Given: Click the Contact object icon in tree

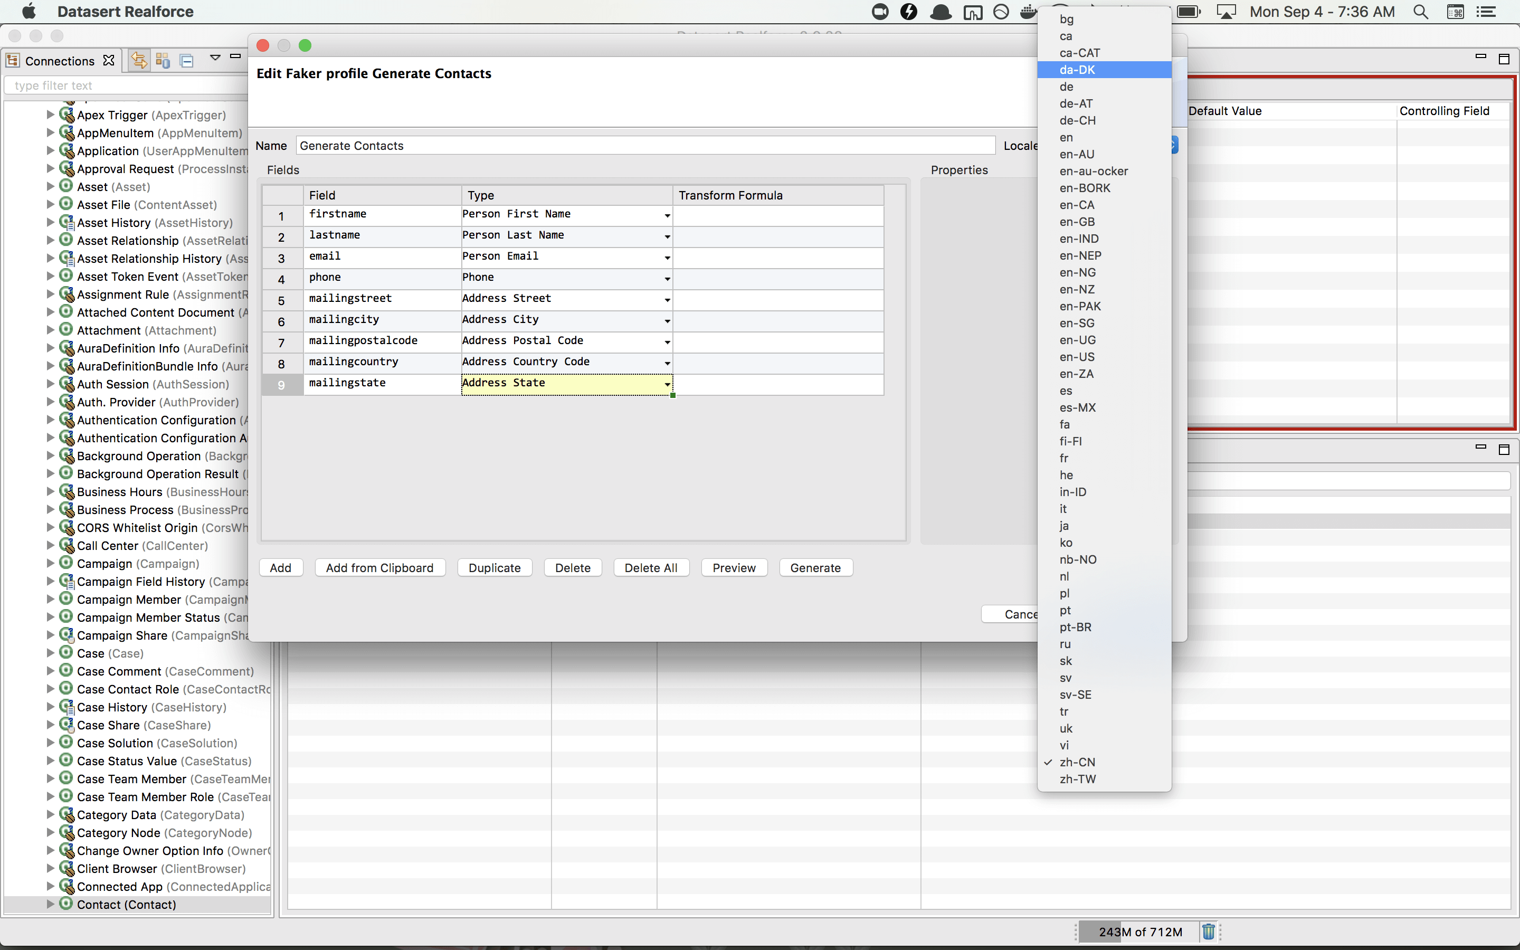Looking at the screenshot, I should pyautogui.click(x=66, y=904).
